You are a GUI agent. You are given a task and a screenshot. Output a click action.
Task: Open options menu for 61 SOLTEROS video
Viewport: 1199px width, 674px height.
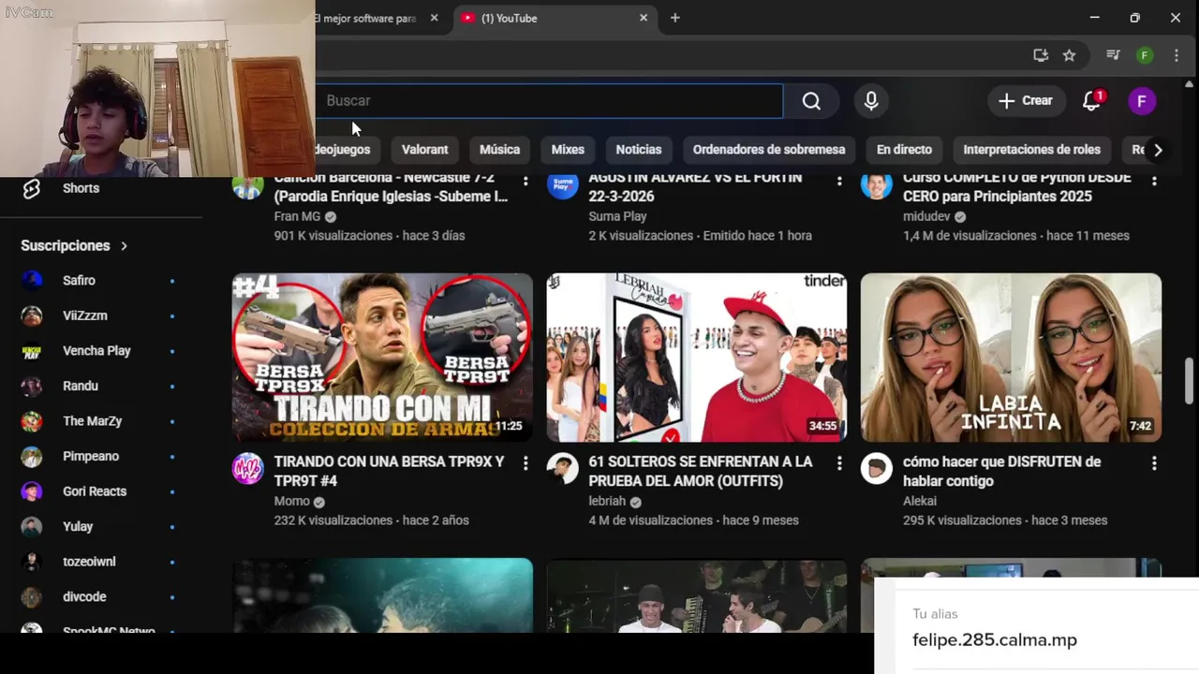click(x=839, y=463)
